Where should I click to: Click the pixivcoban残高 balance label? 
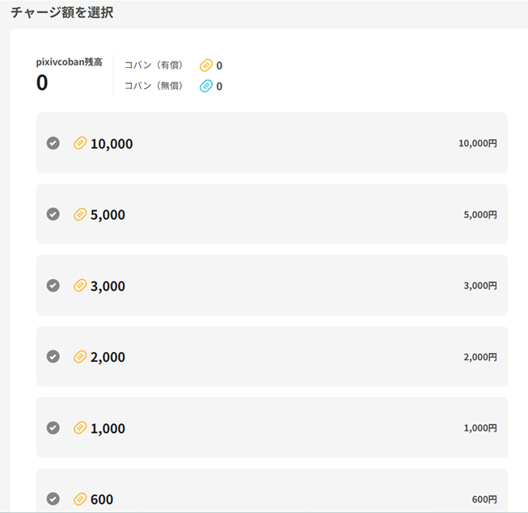(x=69, y=62)
